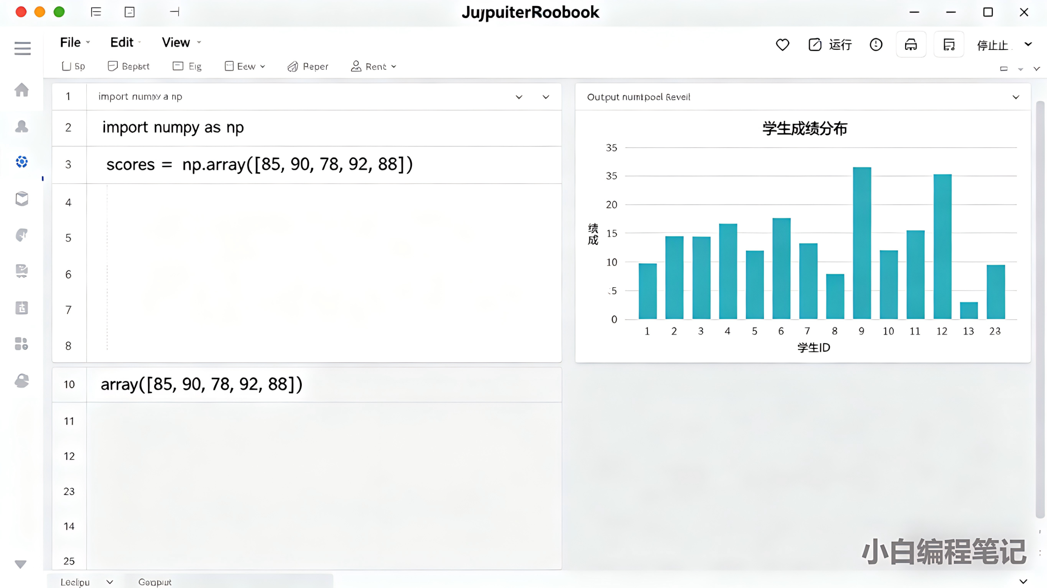This screenshot has height=588, width=1047.
Task: Click the scores np.array code line
Action: pos(259,165)
